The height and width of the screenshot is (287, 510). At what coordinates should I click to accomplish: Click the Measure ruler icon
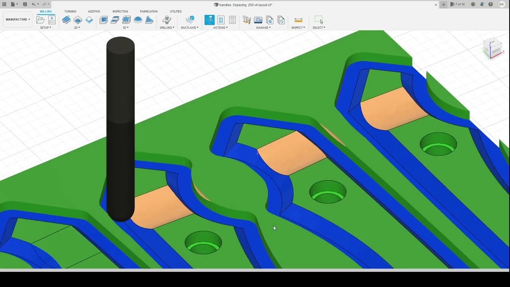(298, 20)
